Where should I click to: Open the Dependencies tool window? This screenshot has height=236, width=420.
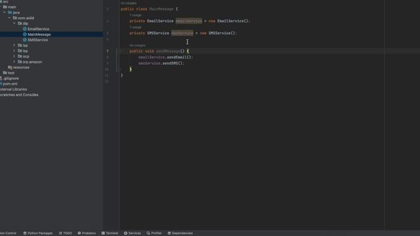click(180, 233)
